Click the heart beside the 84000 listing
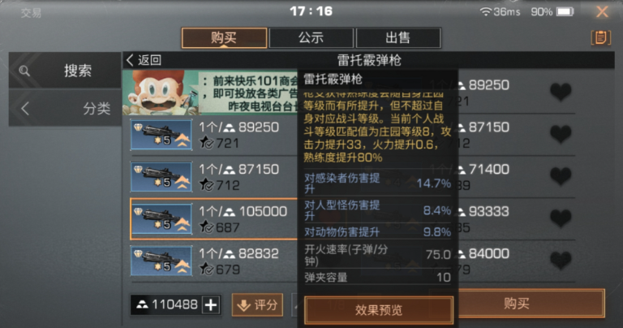This screenshot has height=328, width=623. point(561,260)
